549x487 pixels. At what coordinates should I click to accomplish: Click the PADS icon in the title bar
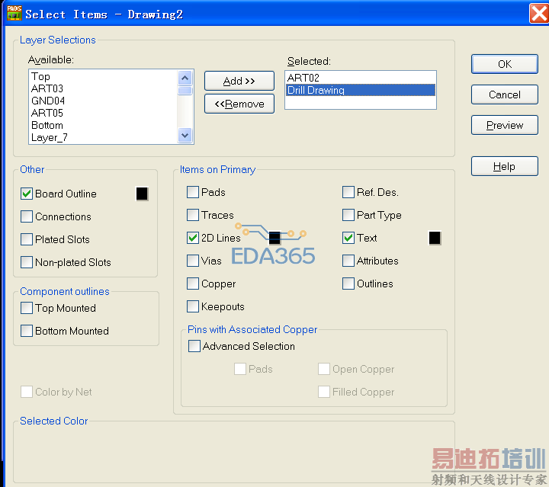click(14, 13)
